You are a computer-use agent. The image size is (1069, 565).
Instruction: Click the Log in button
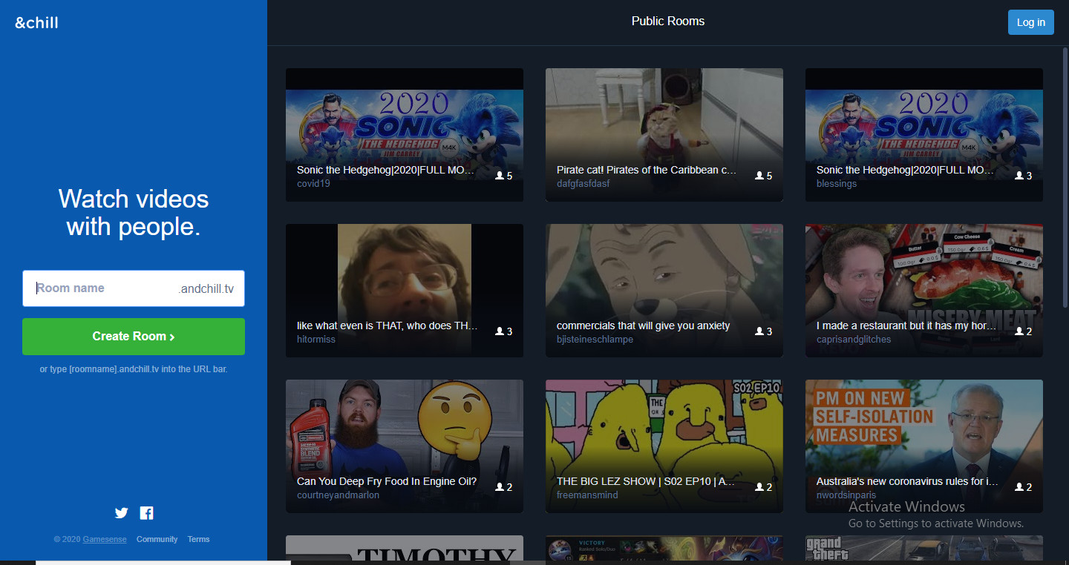(x=1030, y=22)
